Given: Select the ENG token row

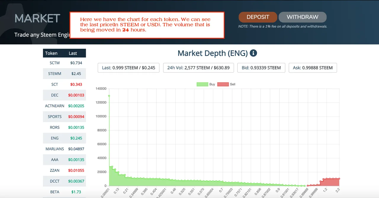Looking at the screenshot, I should [64, 138].
